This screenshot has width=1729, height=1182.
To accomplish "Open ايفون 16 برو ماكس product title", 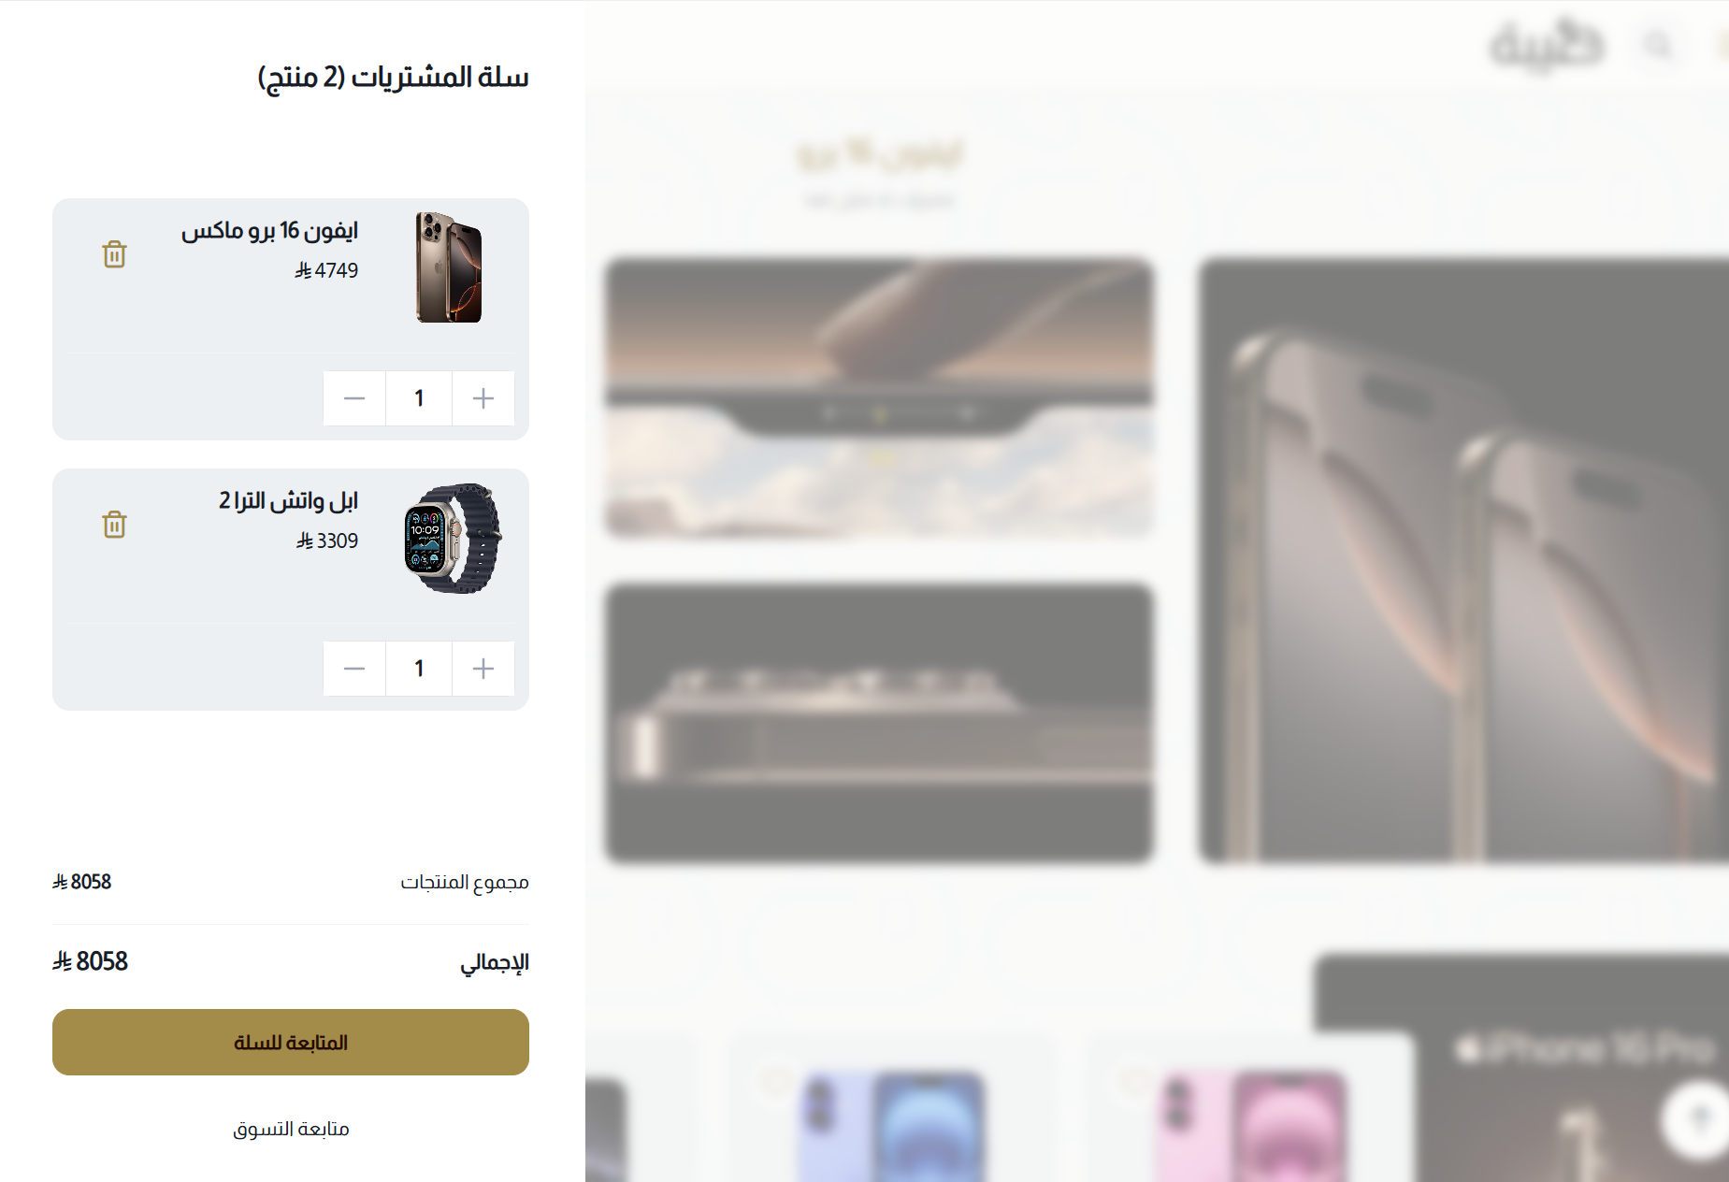I will click(269, 230).
